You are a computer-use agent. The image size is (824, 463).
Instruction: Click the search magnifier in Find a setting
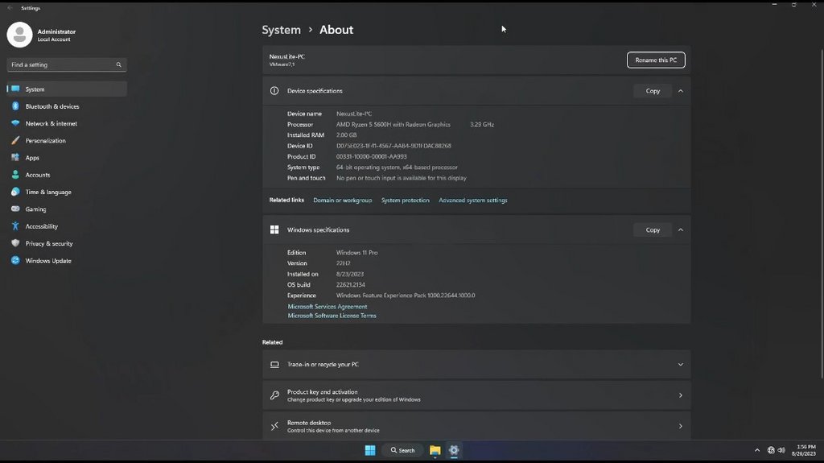point(119,64)
